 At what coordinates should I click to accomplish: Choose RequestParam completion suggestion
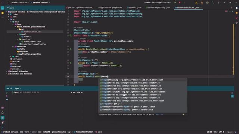pyautogui.click(x=143, y=86)
